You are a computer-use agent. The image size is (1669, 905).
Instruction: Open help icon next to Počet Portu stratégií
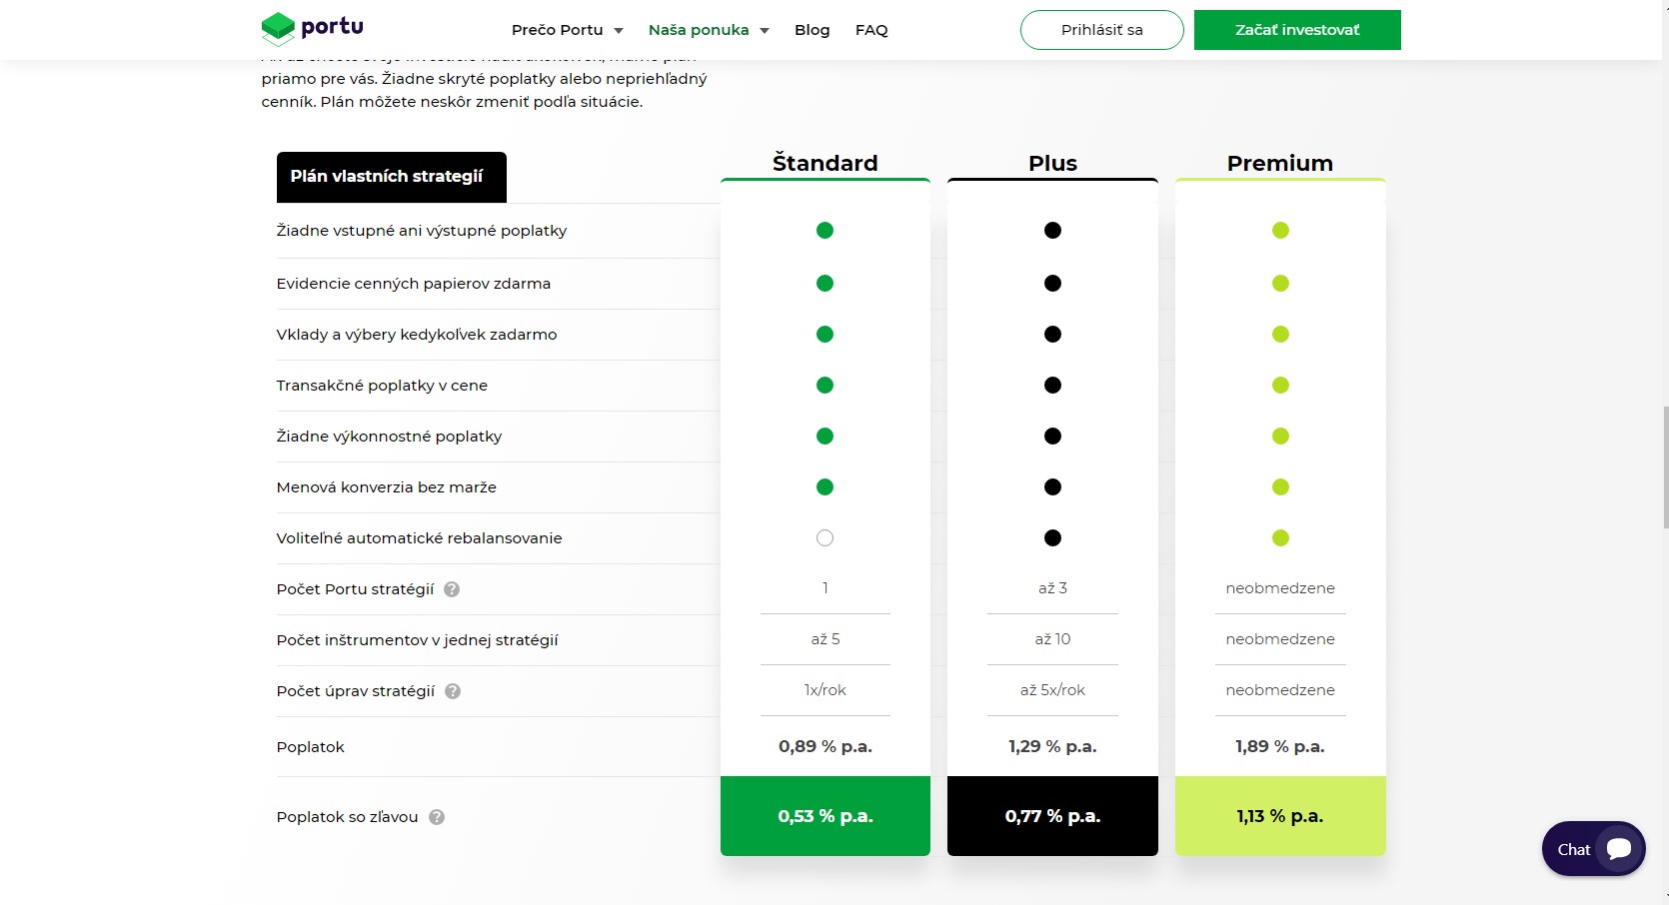click(452, 589)
